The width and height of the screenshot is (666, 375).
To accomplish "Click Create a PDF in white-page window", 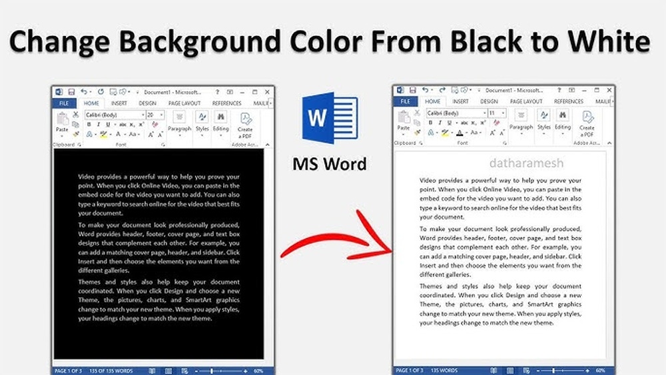I will pyautogui.click(x=587, y=124).
